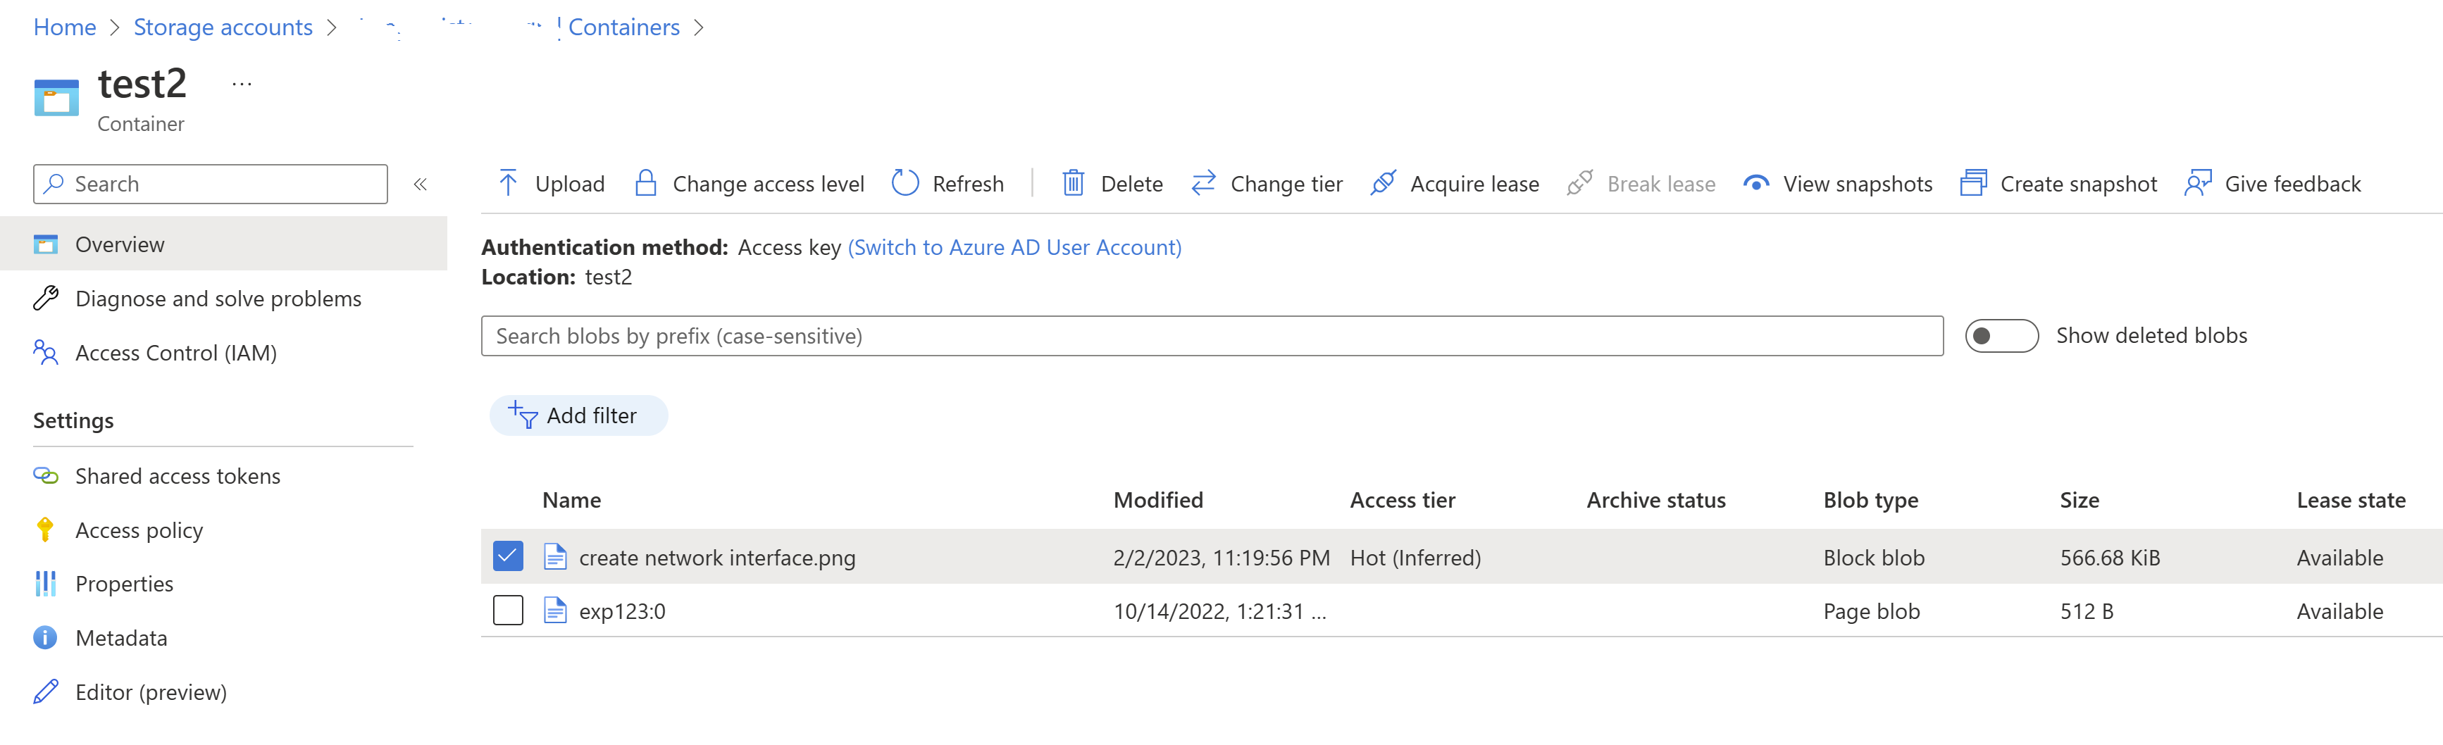The image size is (2443, 745).
Task: Sort by Name column header
Action: [x=572, y=501]
